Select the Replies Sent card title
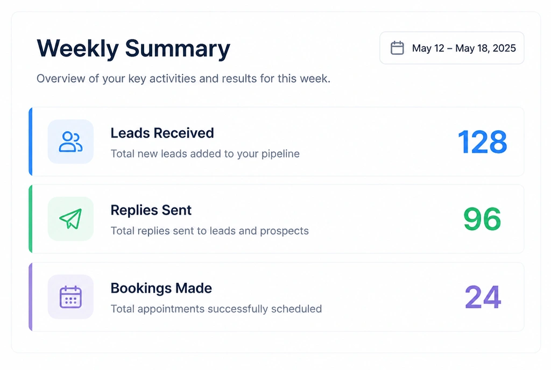Viewport: 551px width, 370px height. [151, 210]
